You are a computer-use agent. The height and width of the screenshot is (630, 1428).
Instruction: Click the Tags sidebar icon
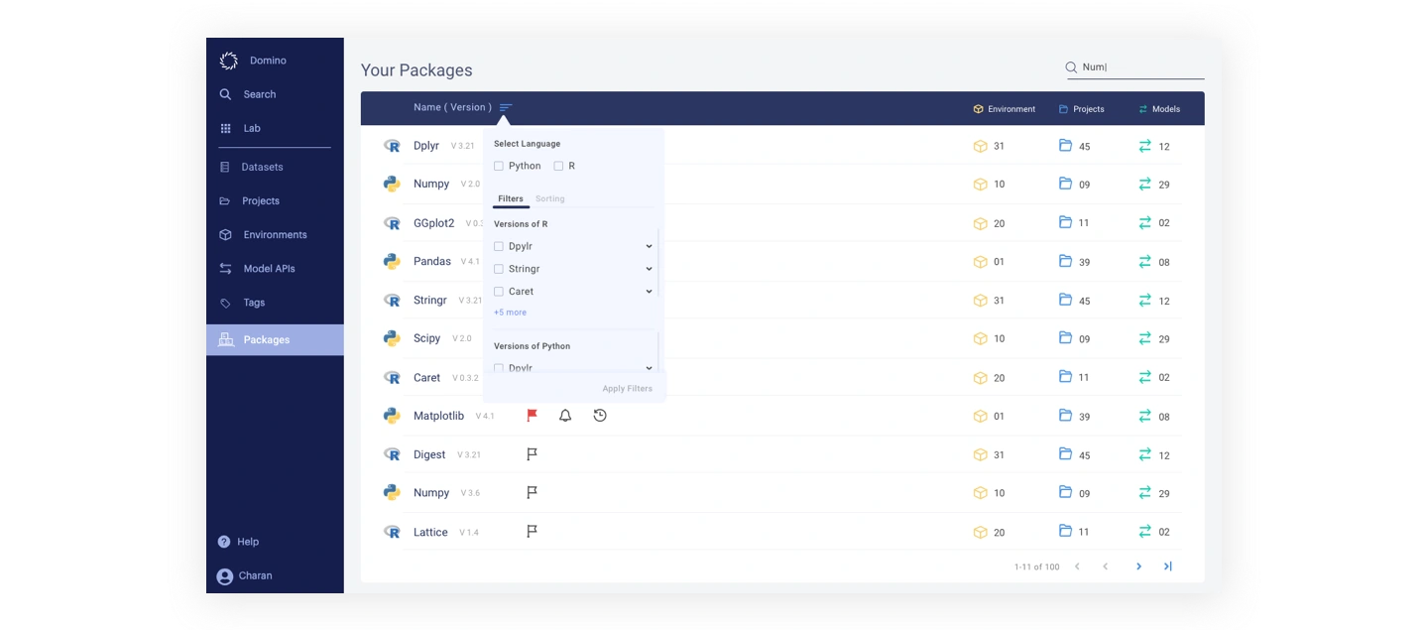(225, 303)
